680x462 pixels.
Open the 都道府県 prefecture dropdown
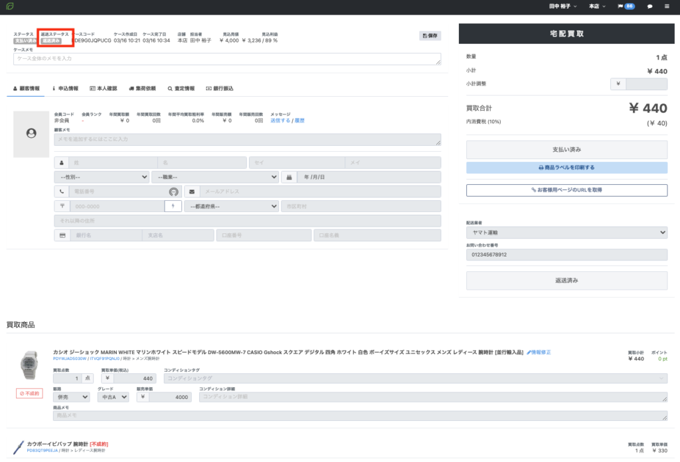coord(231,206)
